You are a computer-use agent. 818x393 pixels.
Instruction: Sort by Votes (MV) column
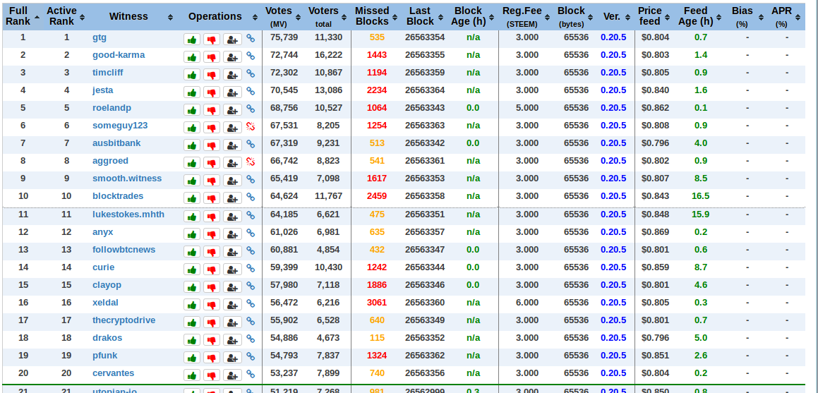tap(282, 16)
